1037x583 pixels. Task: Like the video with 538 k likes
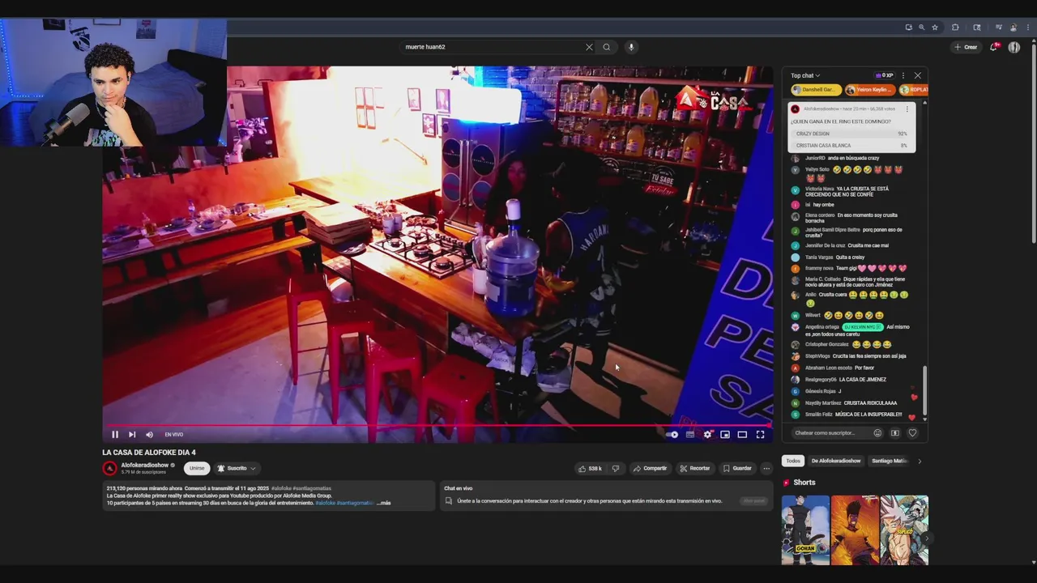pyautogui.click(x=590, y=468)
